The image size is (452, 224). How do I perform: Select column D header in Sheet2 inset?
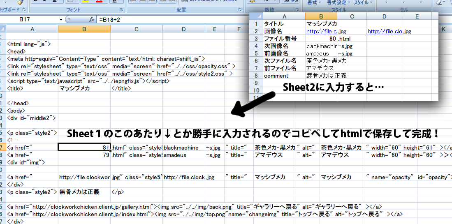coord(384,16)
